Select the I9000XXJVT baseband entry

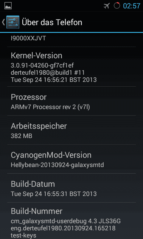[71, 40]
